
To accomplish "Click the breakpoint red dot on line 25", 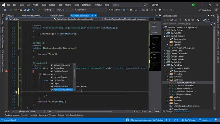I will point(6,71).
